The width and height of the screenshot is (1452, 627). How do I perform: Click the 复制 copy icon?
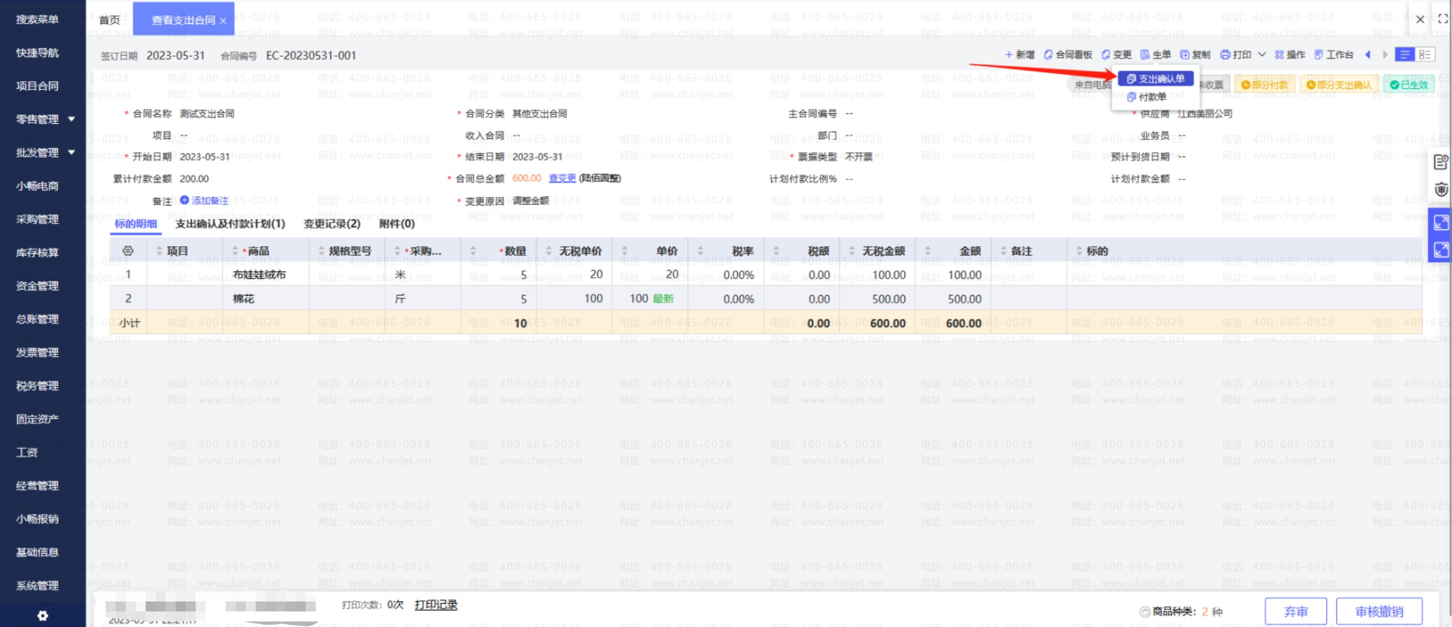[x=1185, y=54]
